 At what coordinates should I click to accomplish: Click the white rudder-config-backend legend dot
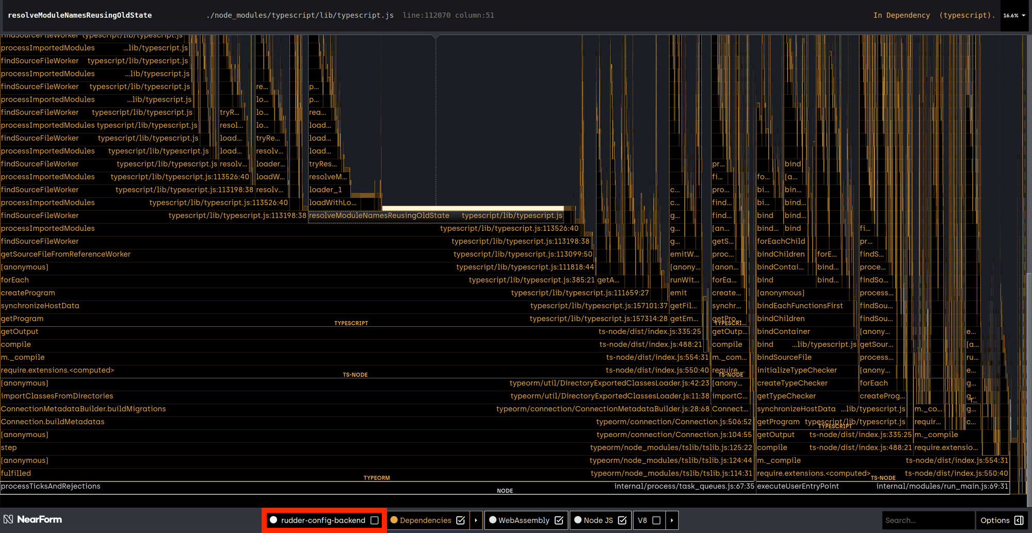[x=273, y=520]
